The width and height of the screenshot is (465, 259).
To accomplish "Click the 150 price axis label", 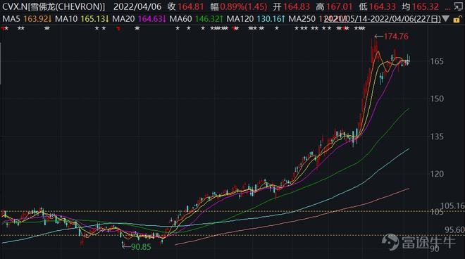I will 437,99.
